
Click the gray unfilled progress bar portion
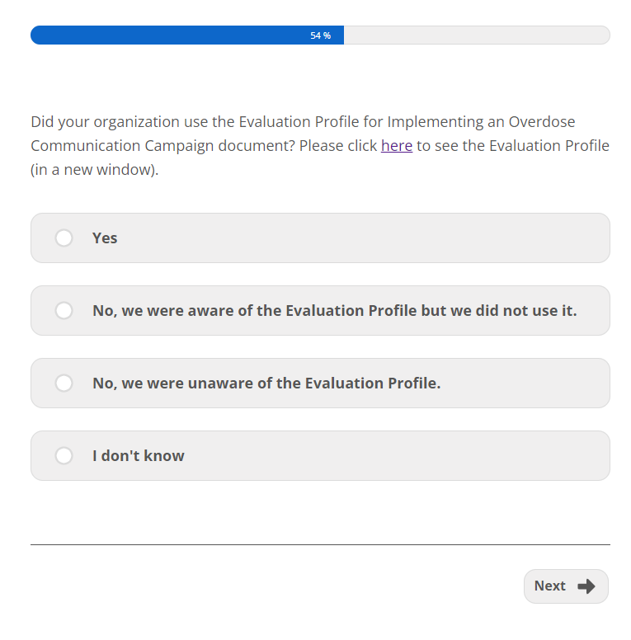(x=478, y=35)
